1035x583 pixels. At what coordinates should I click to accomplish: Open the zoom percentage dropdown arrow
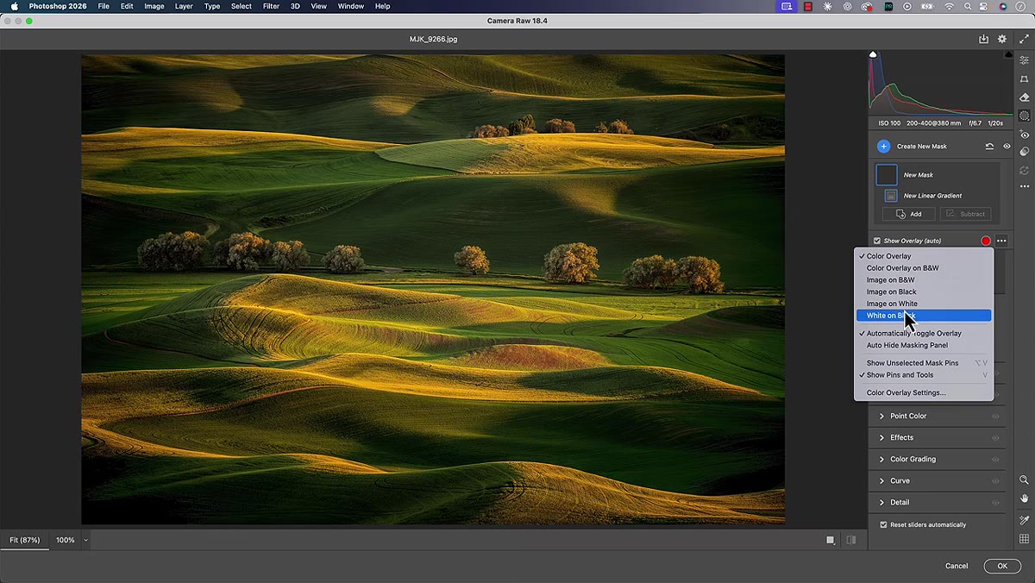(x=85, y=540)
